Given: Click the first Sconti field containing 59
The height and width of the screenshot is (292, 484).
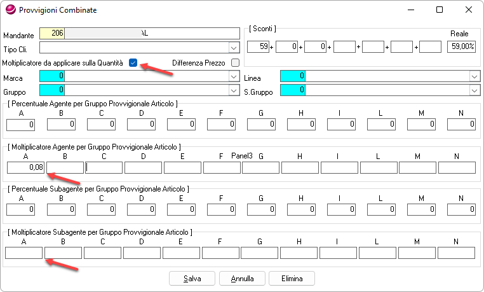Looking at the screenshot, I should coord(258,46).
